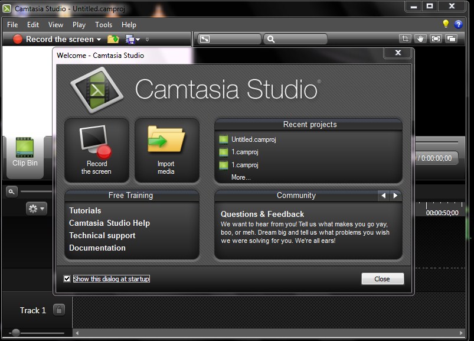Viewport: 474px width, 341px height.
Task: Switch preview to full screen mode
Action: [x=436, y=39]
